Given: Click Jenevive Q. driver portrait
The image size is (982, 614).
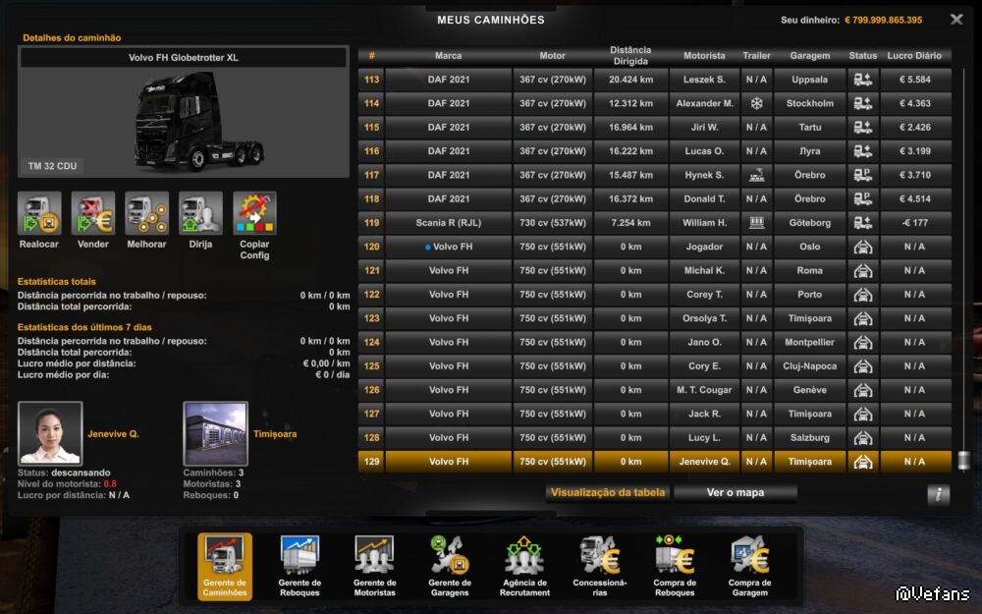Looking at the screenshot, I should point(50,433).
